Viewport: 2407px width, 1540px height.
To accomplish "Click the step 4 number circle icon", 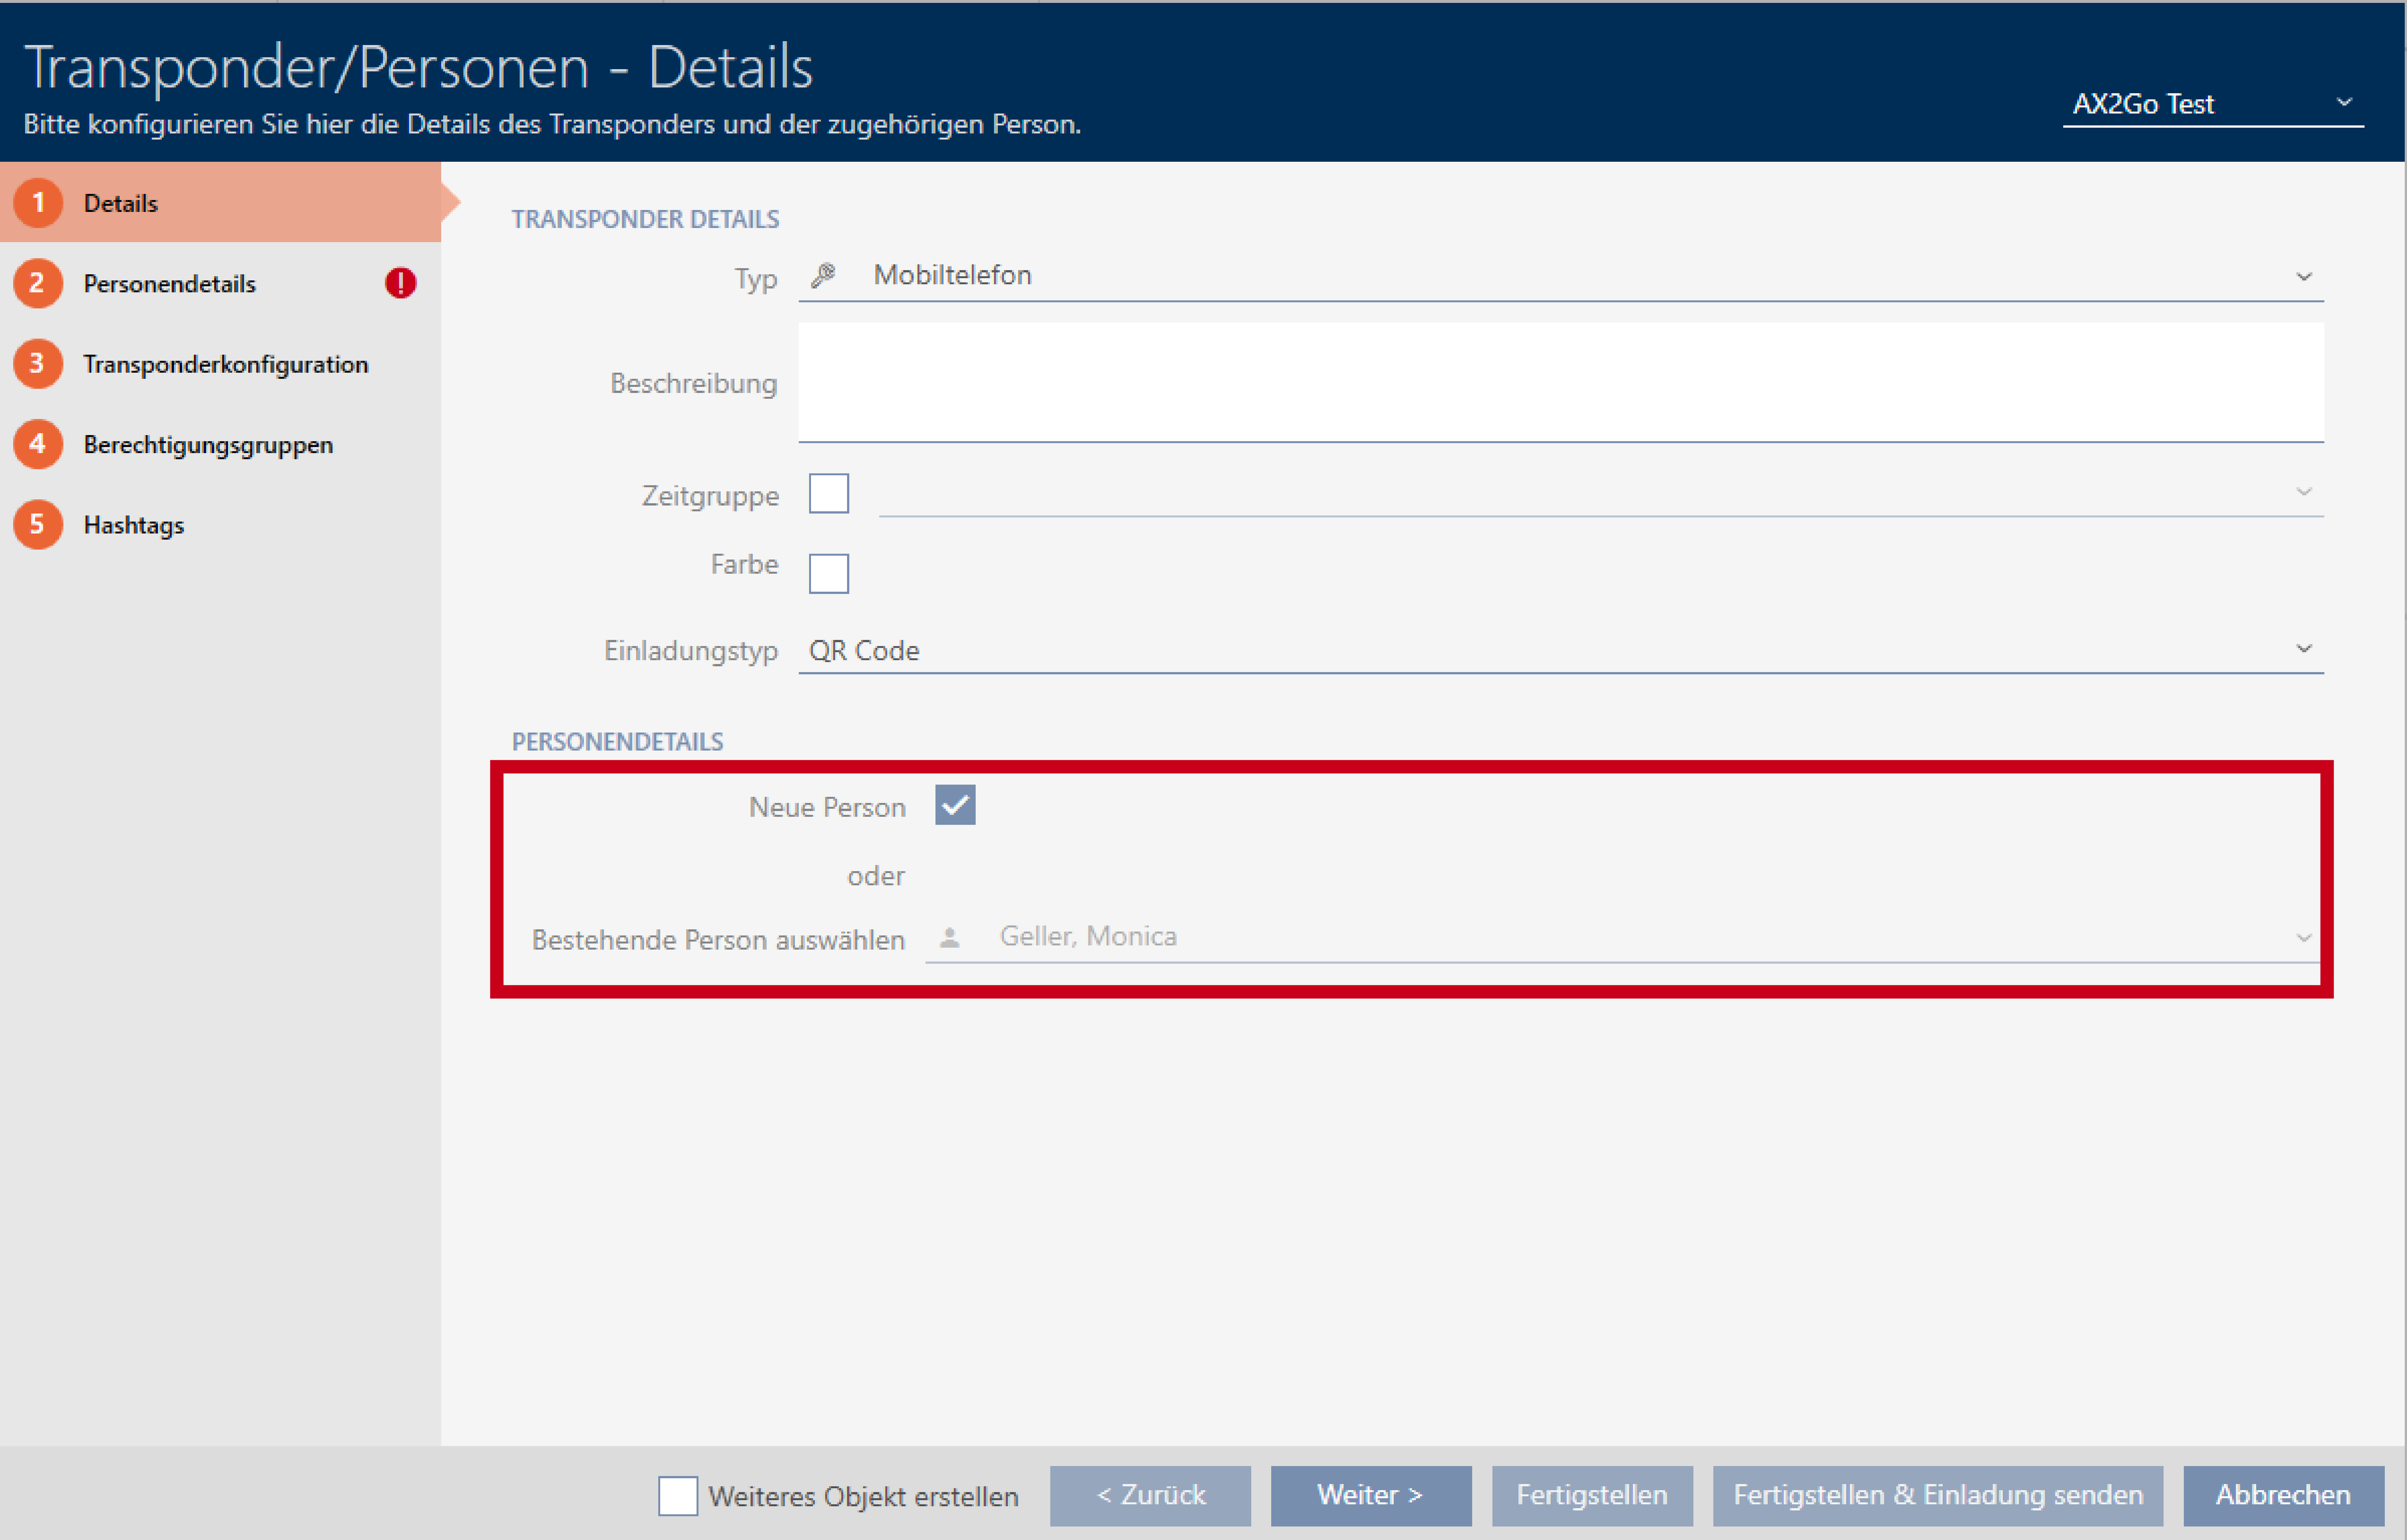I will [38, 444].
